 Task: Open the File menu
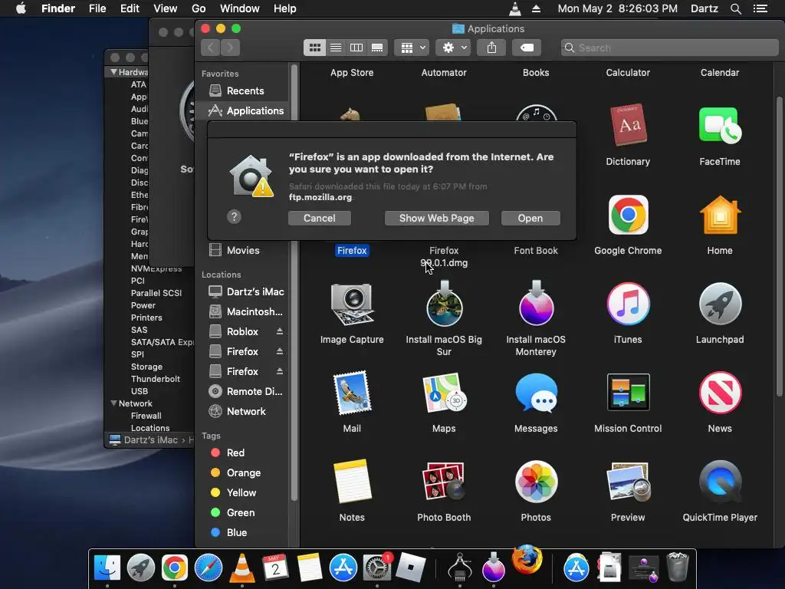click(x=97, y=8)
